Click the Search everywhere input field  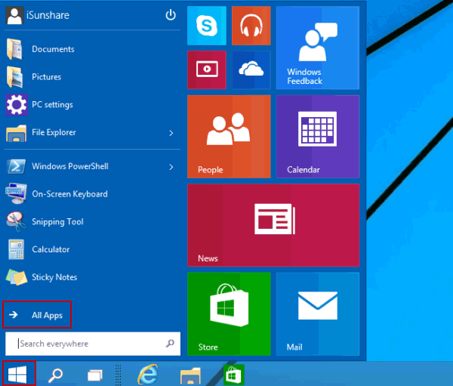[93, 344]
